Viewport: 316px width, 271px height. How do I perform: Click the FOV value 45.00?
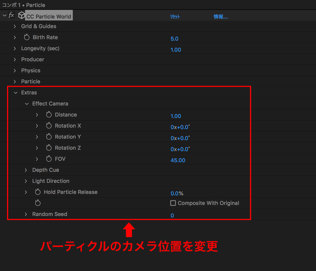point(178,160)
